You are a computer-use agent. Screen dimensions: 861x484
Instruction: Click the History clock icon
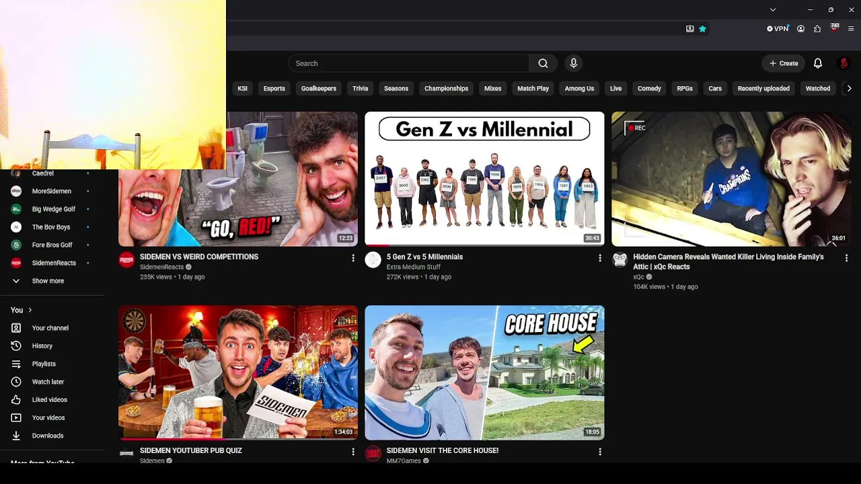16,346
